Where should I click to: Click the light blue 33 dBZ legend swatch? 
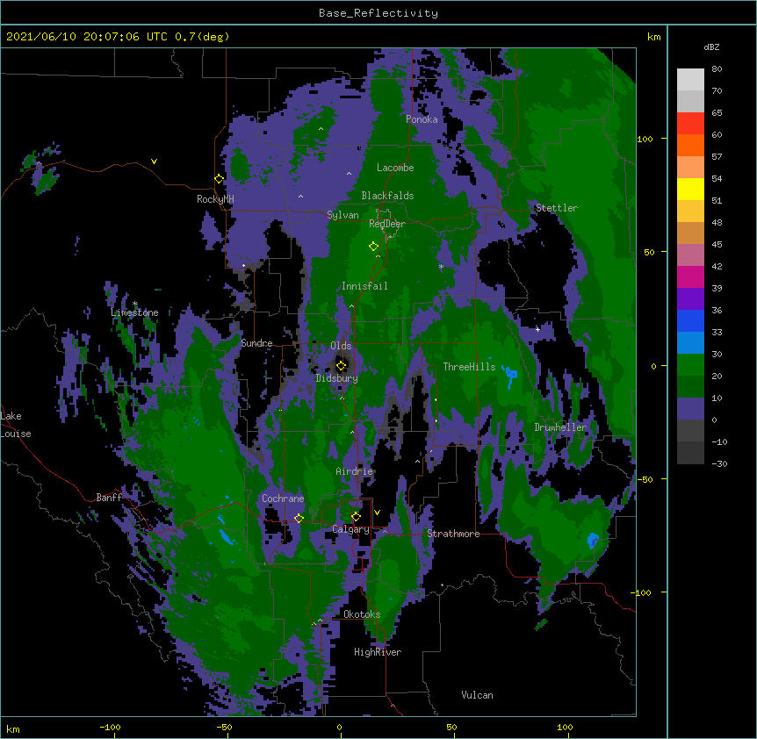pos(690,343)
